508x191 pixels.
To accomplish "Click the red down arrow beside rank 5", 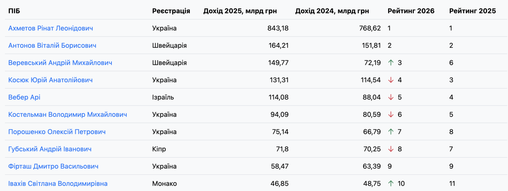I will (391, 97).
